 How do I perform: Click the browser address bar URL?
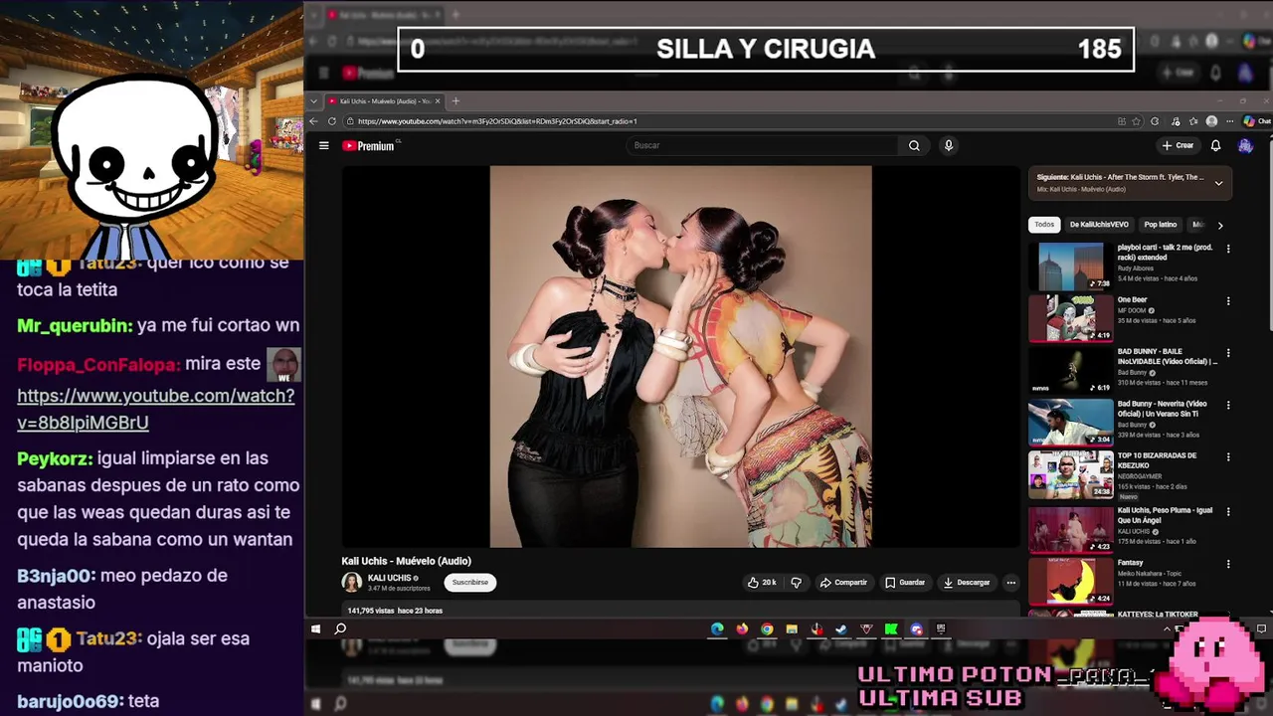pos(497,121)
